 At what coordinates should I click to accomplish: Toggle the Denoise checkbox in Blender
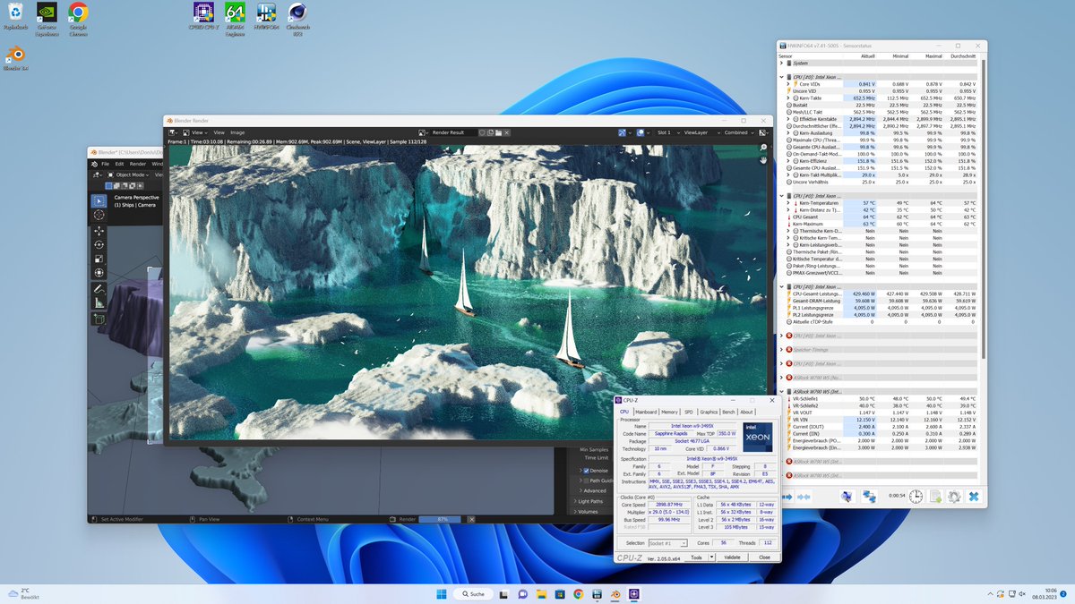pos(586,470)
